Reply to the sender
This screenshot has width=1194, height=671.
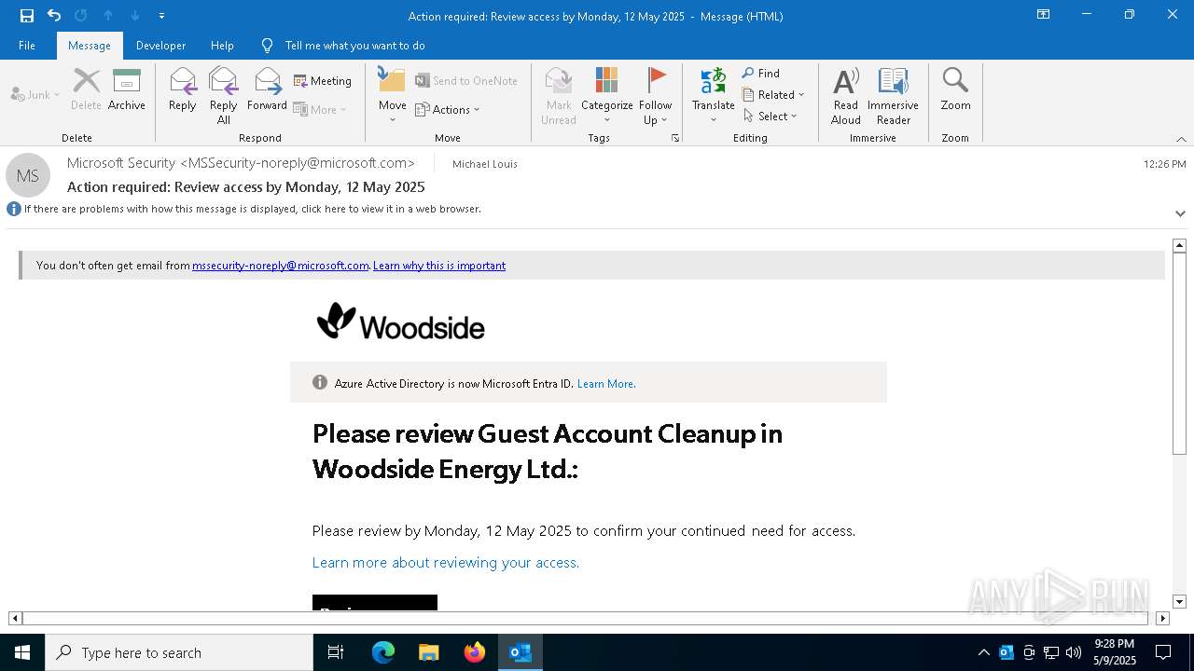(183, 89)
